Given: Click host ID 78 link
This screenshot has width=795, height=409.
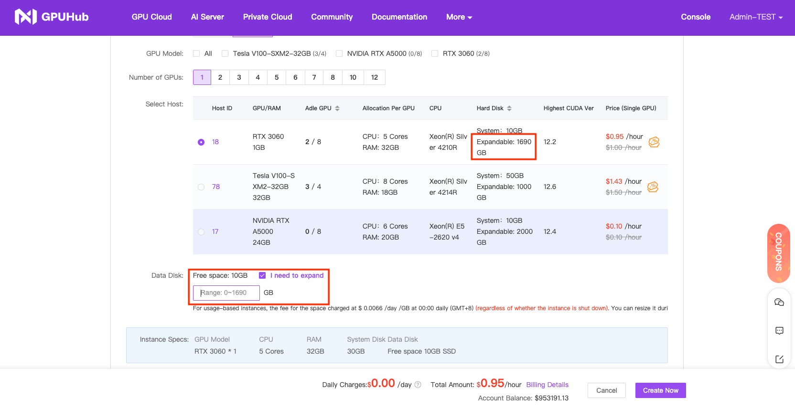Looking at the screenshot, I should 216,187.
